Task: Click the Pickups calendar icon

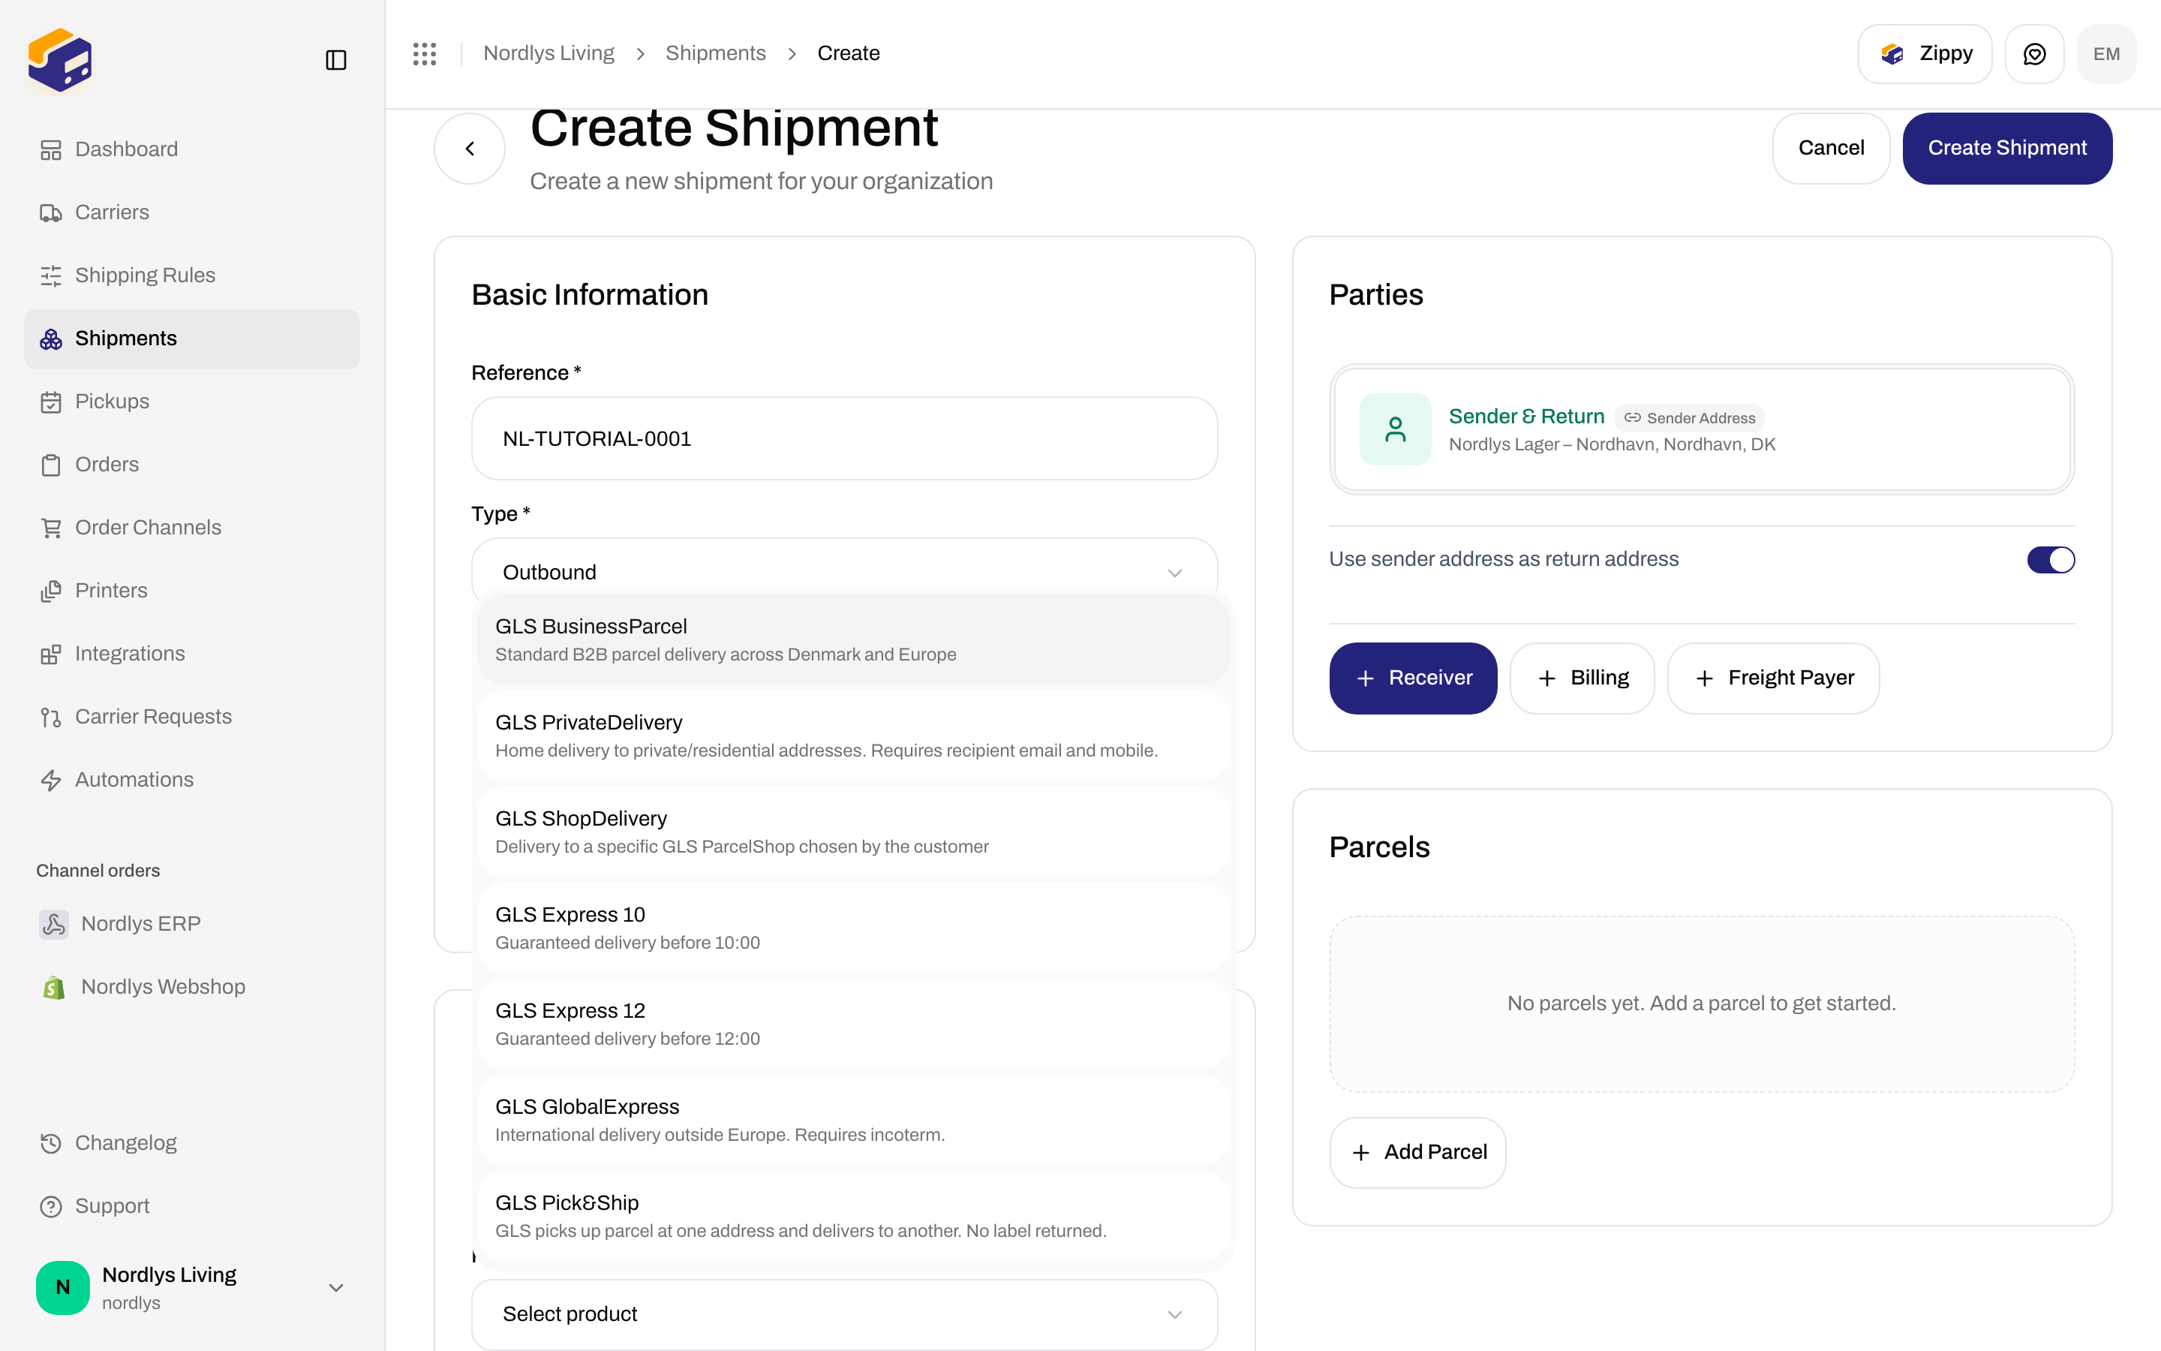Action: point(51,402)
